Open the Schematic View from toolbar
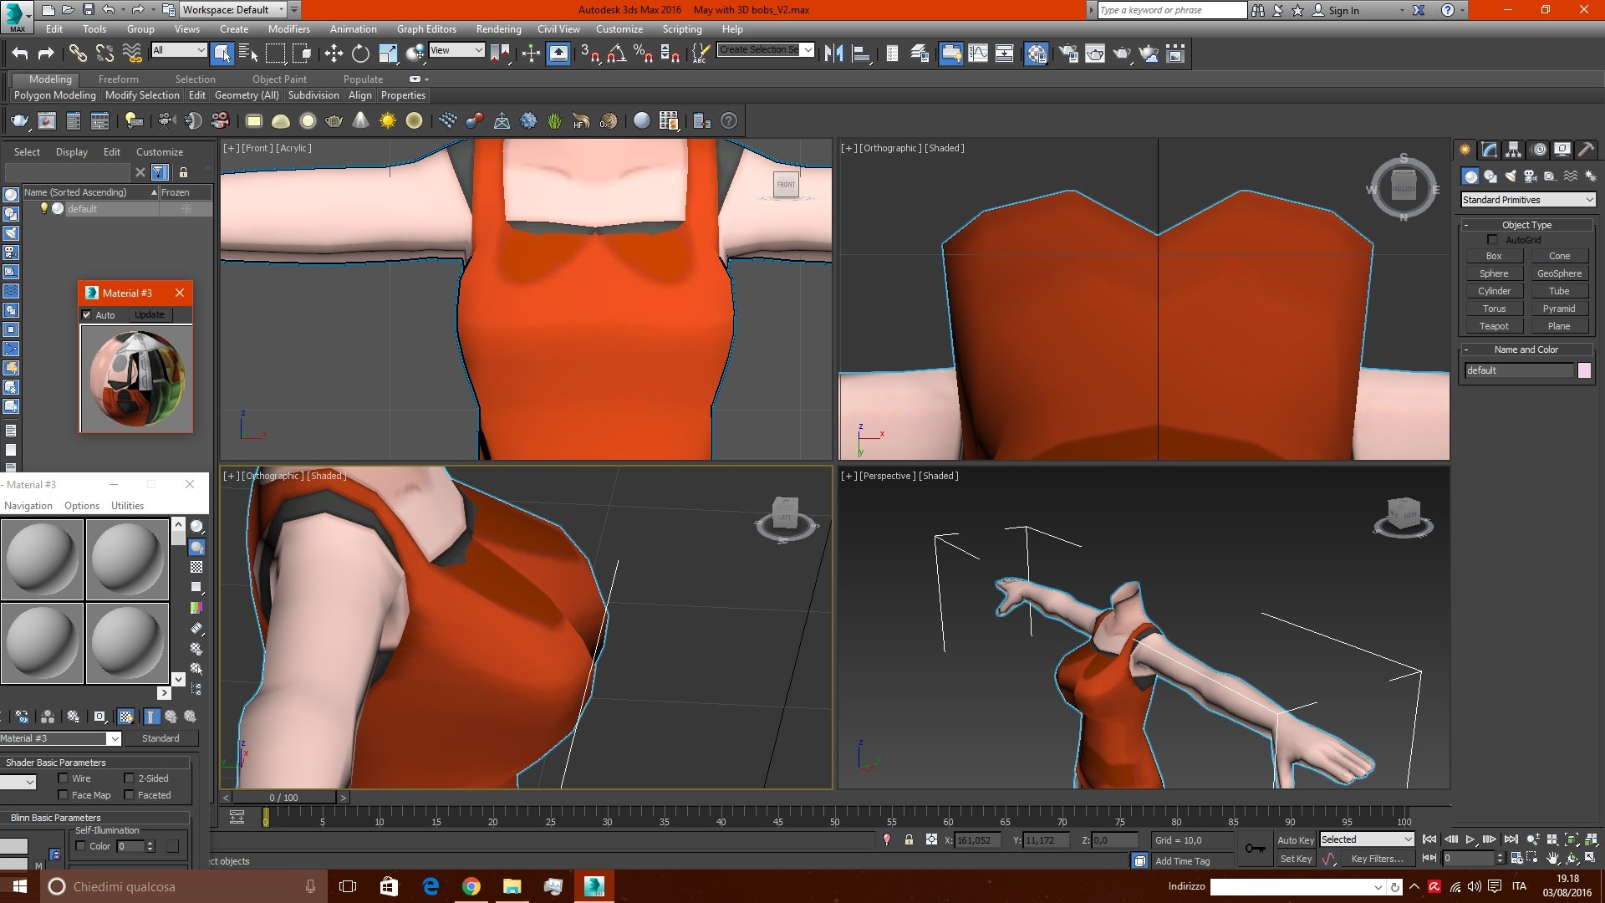Screen dimensions: 1605x903 tap(1005, 54)
